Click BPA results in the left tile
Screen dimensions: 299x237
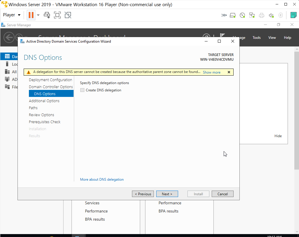click(95, 219)
